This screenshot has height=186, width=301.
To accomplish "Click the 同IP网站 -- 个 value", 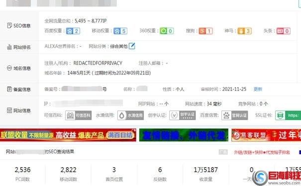I will (164, 104).
